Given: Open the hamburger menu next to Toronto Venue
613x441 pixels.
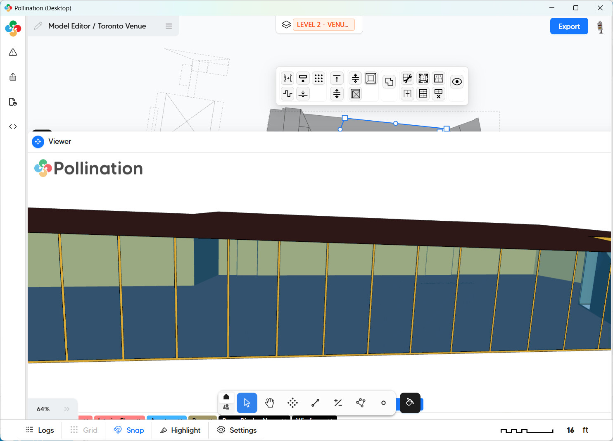Looking at the screenshot, I should coord(169,26).
